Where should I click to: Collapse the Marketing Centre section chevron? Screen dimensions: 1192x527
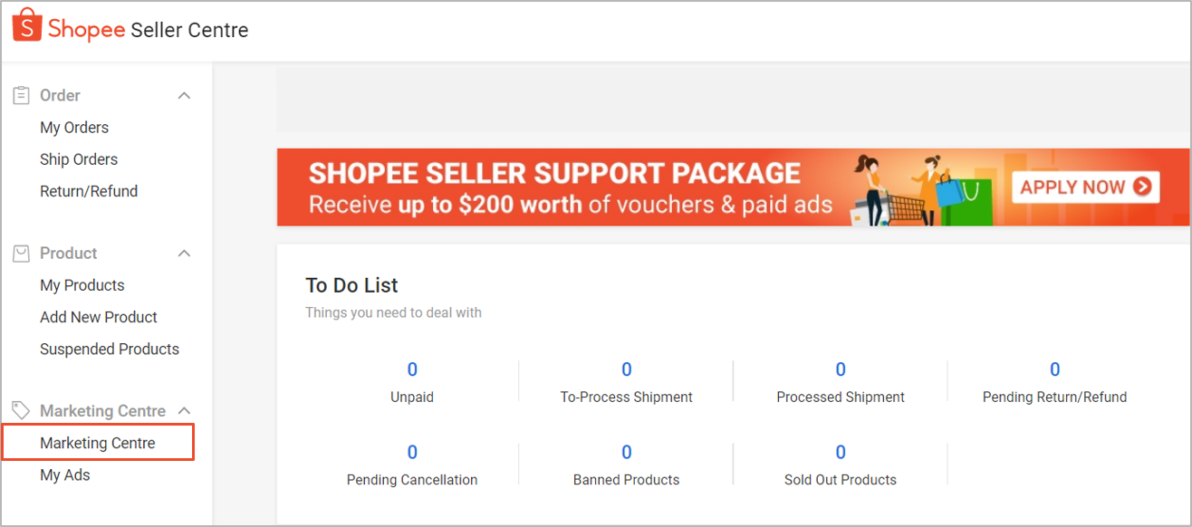pyautogui.click(x=184, y=411)
